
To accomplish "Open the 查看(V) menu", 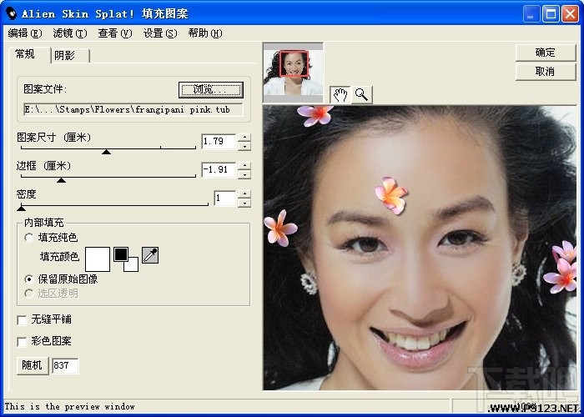I will 115,33.
